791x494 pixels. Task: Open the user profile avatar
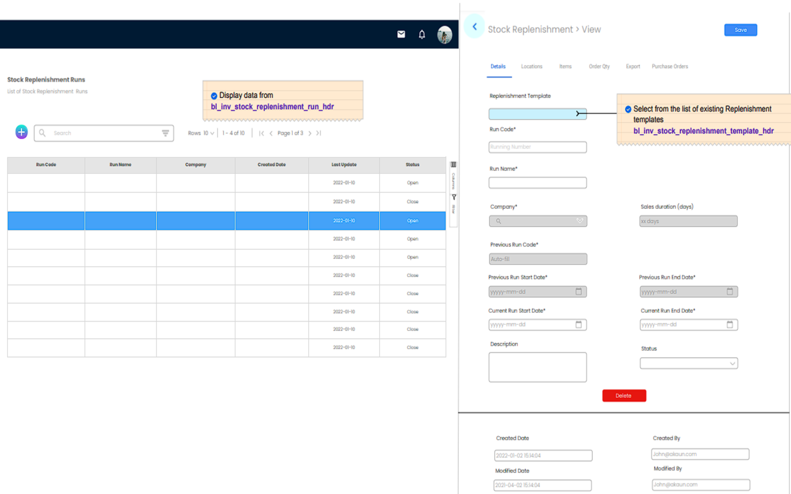(444, 35)
